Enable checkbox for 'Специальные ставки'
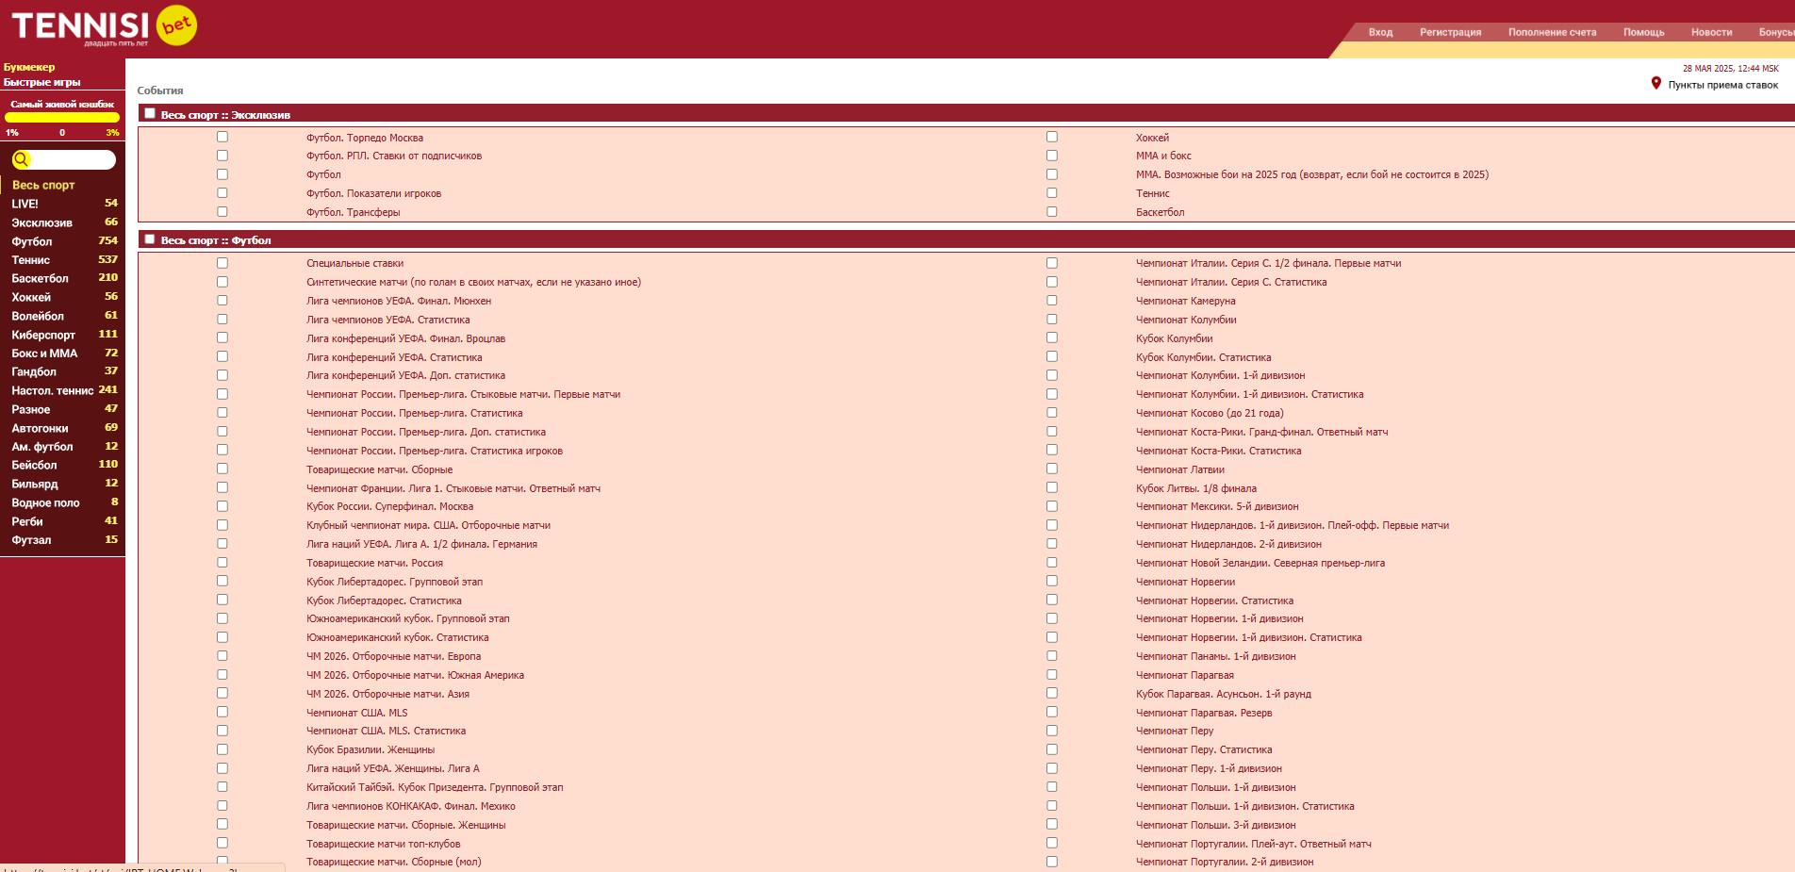 click(x=222, y=263)
